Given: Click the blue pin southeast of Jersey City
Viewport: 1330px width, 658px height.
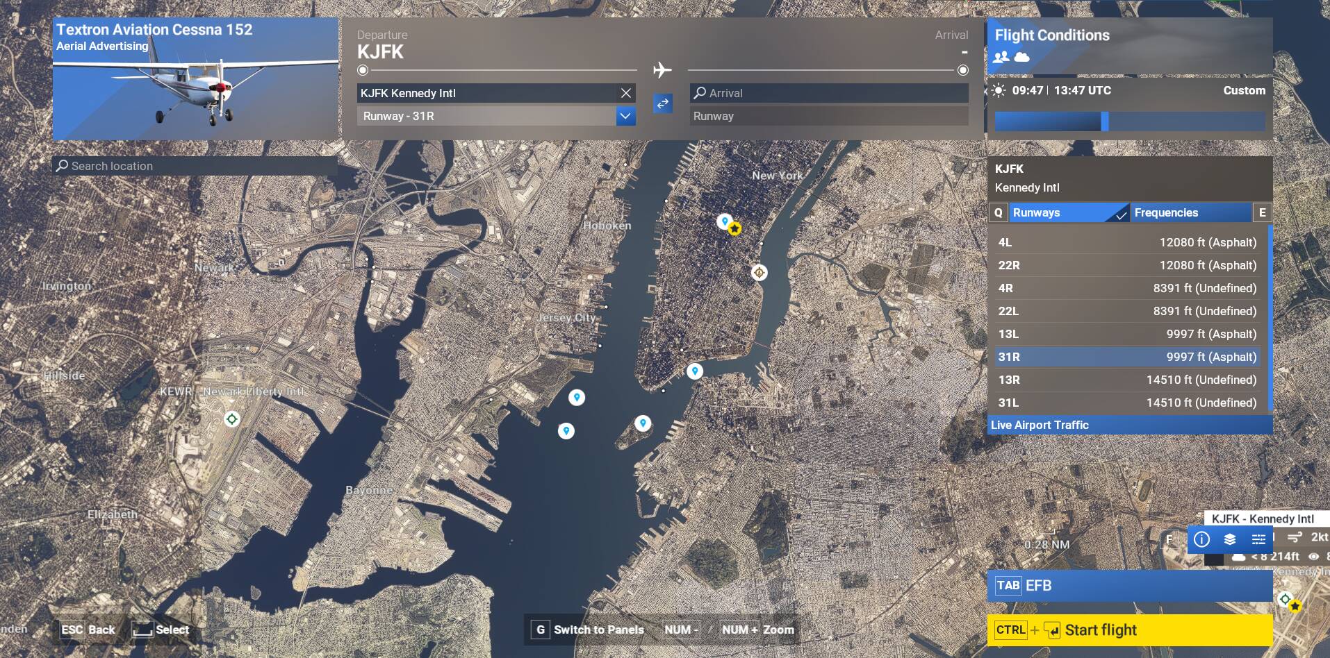Looking at the screenshot, I should [x=576, y=398].
